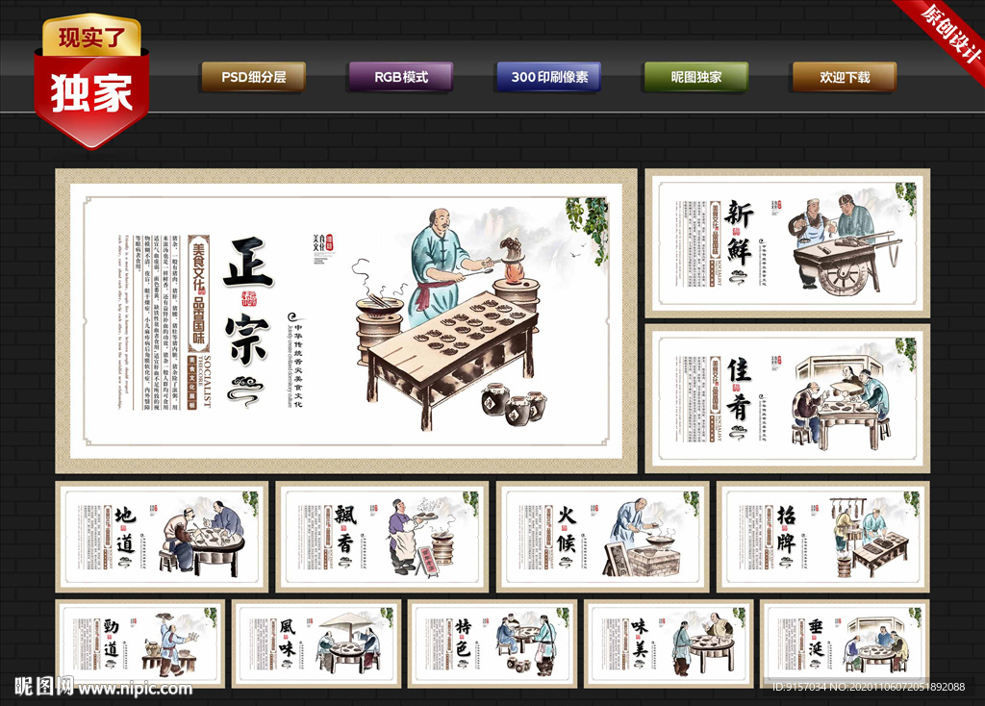This screenshot has height=706, width=985.
Task: Open the 招牌 poster thumbnail
Action: (x=823, y=537)
